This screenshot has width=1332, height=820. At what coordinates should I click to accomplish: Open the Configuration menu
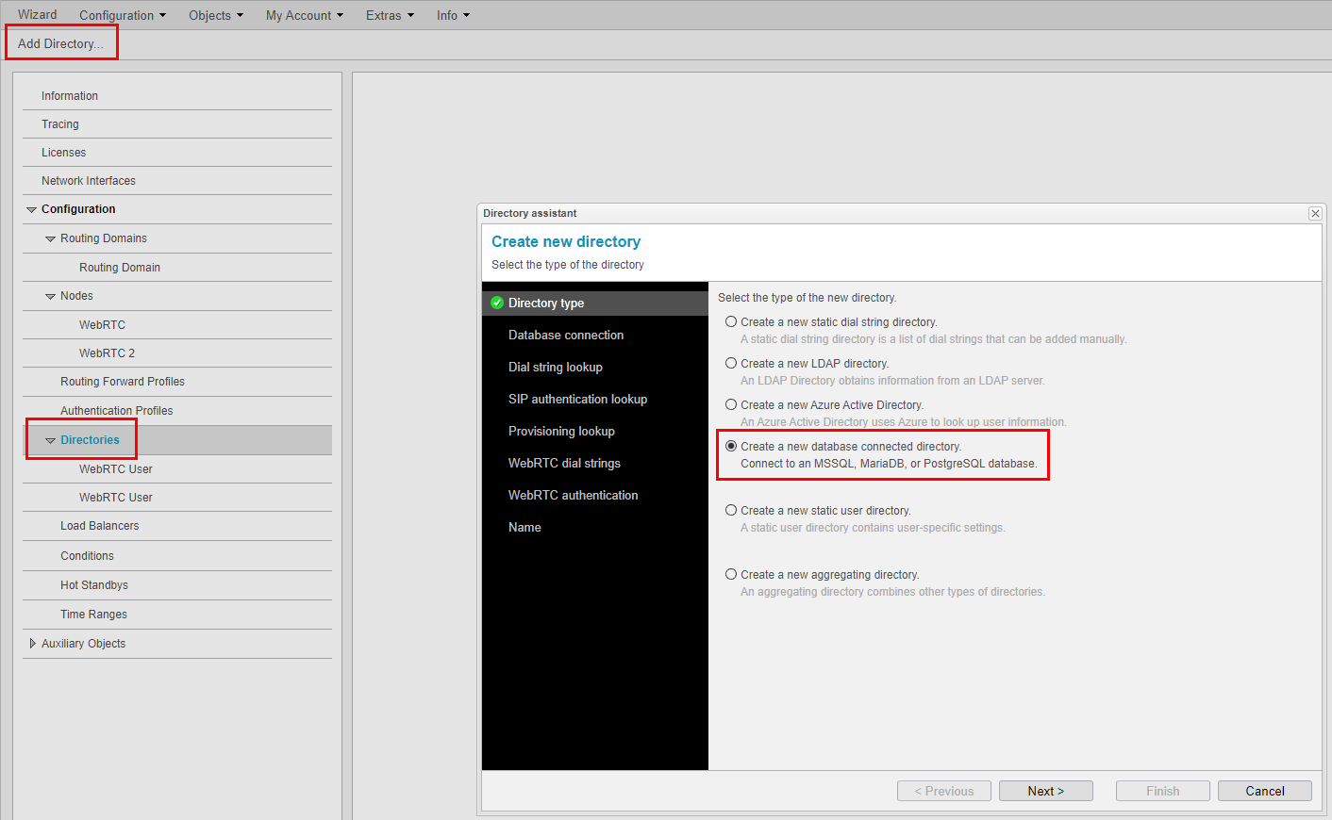(x=122, y=15)
